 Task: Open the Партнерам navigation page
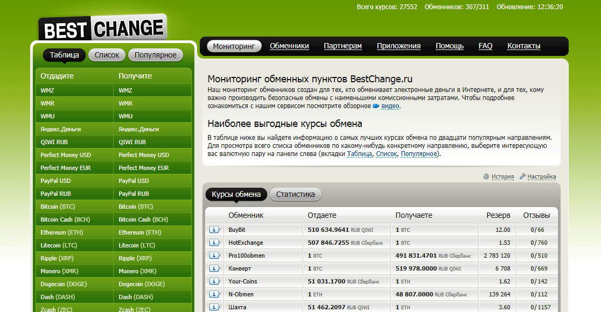343,46
